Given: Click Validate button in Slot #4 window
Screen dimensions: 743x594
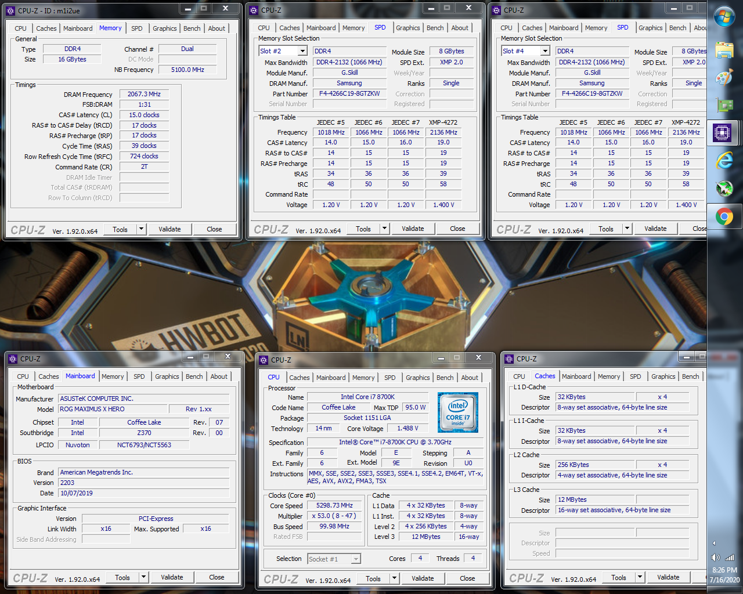Looking at the screenshot, I should [655, 229].
